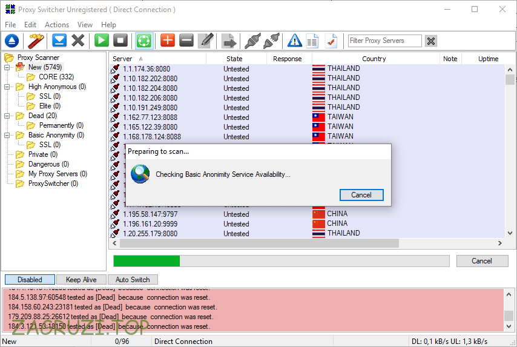Click Cancel beside the green progress bar
The image size is (517, 347).
[481, 261]
